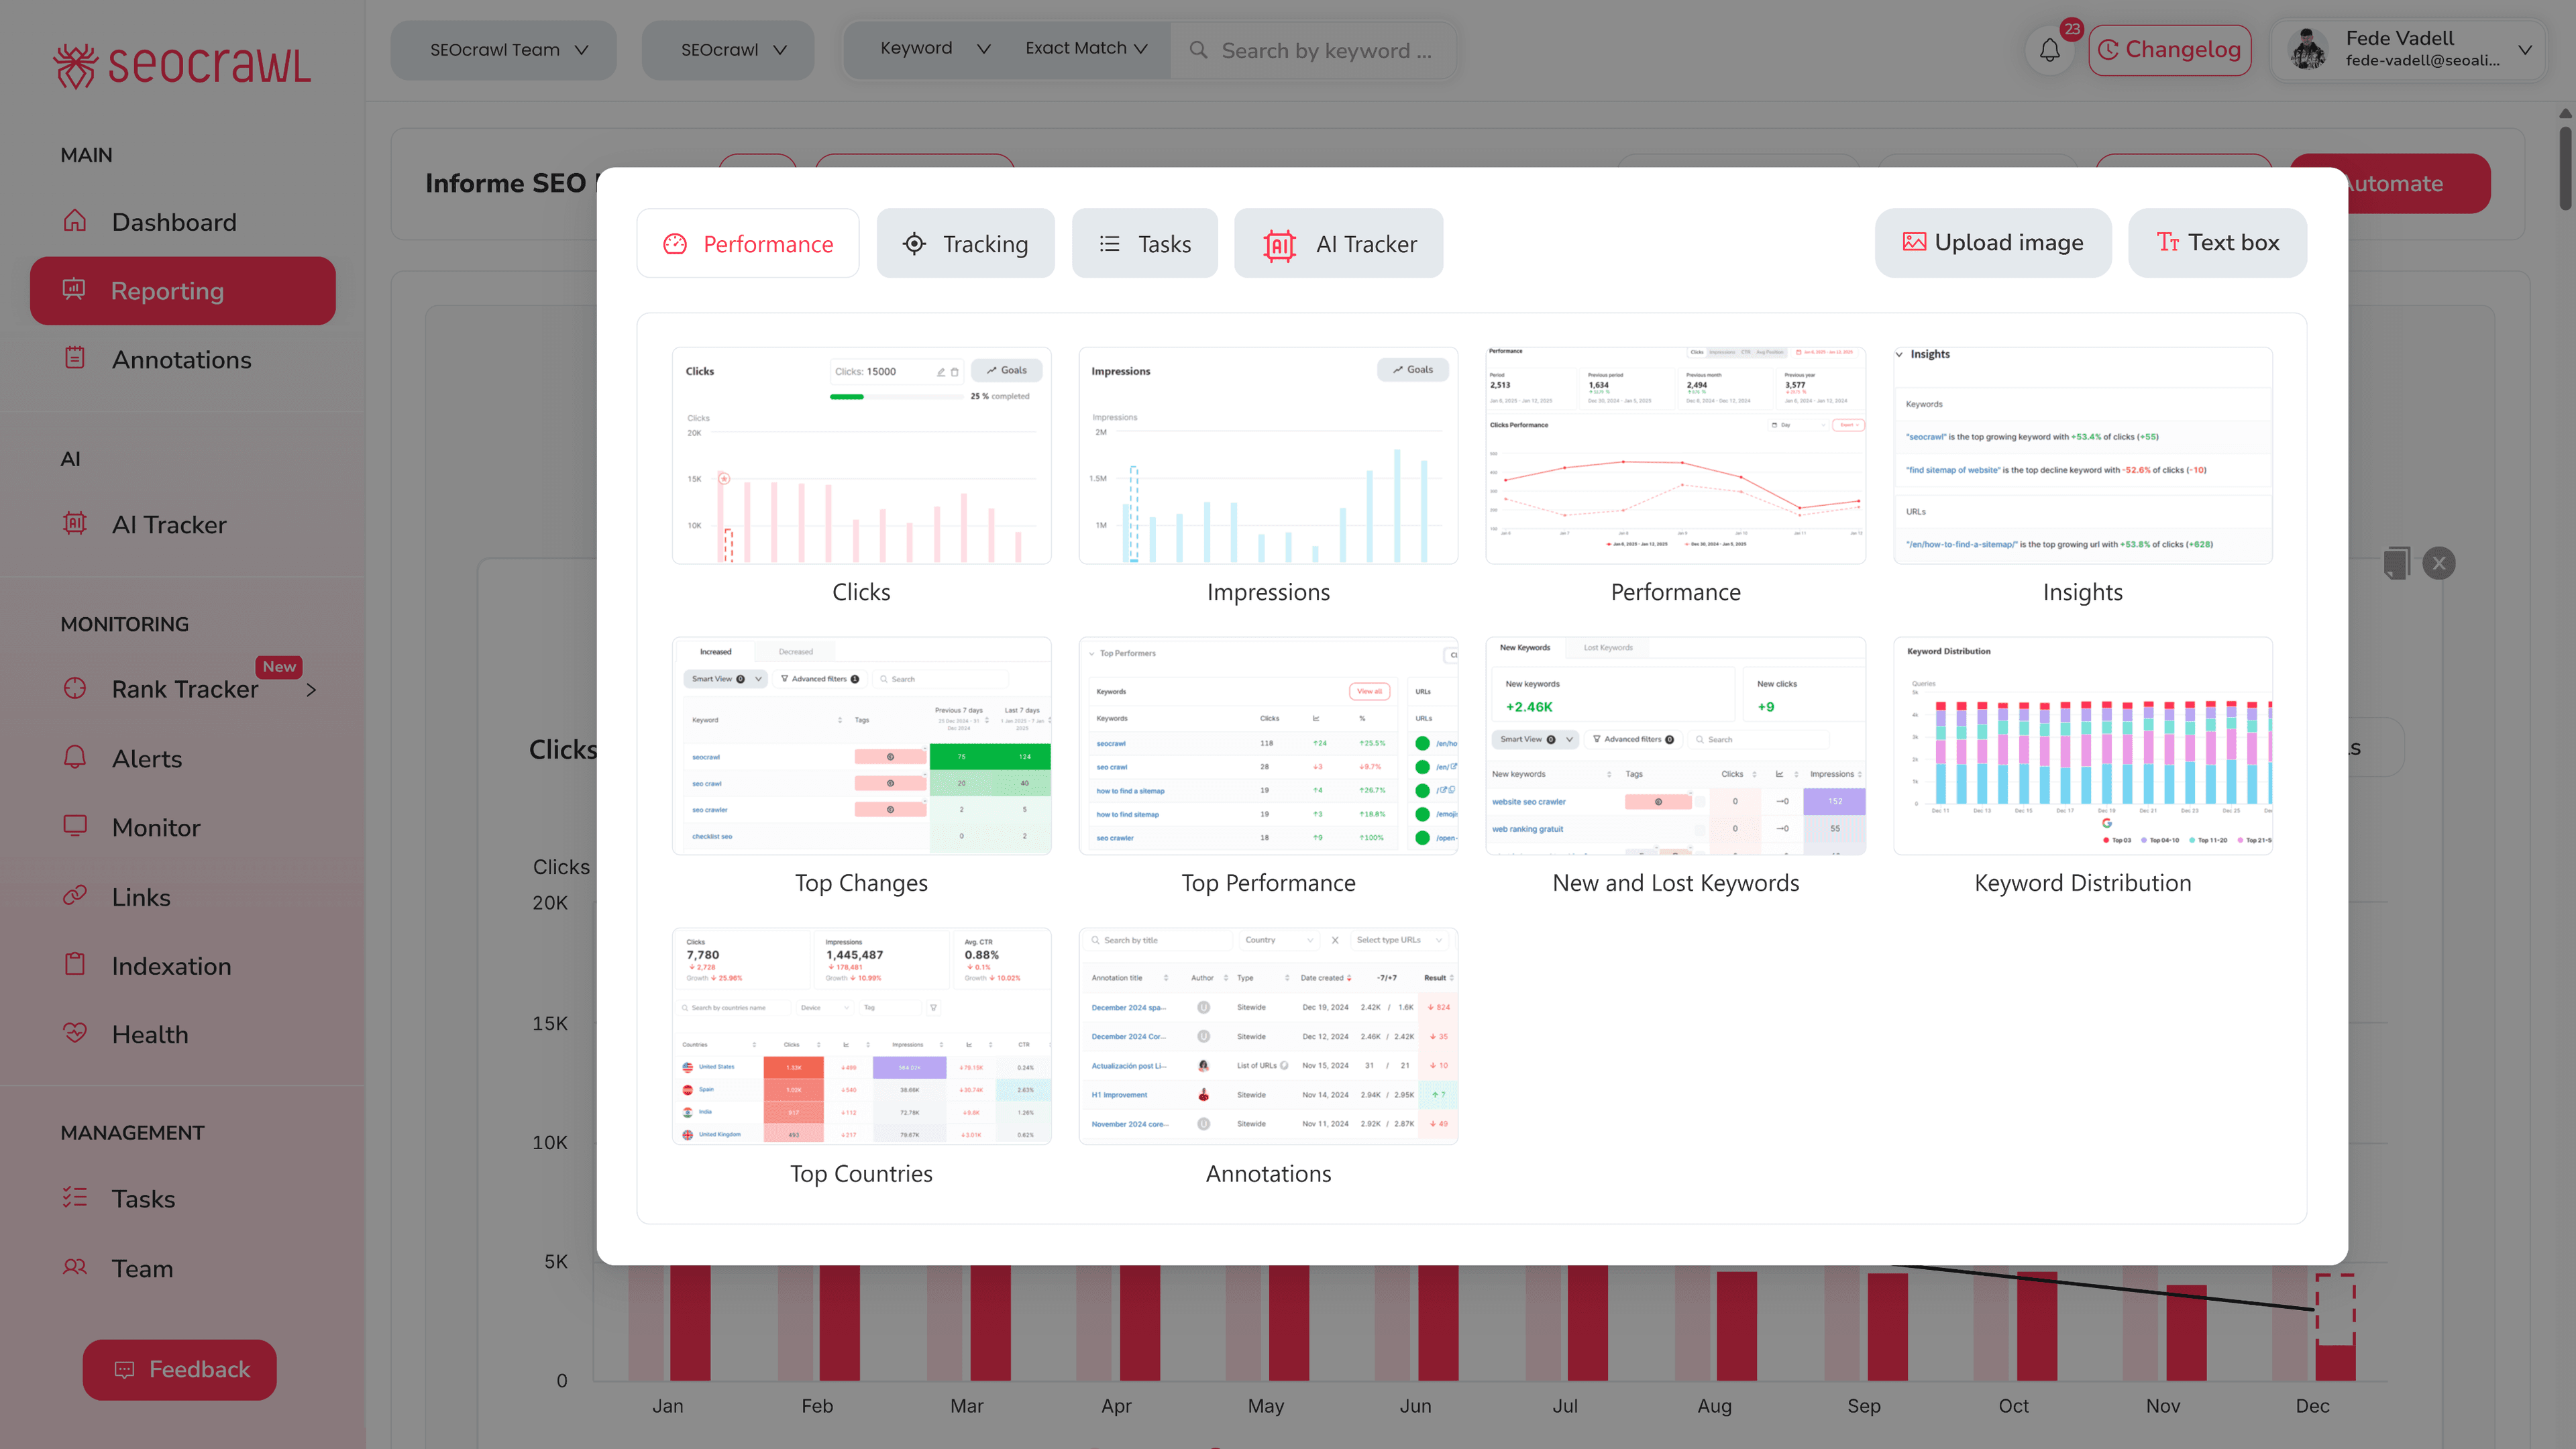
Task: Open the AI Tracker tab in dialog
Action: tap(1338, 243)
